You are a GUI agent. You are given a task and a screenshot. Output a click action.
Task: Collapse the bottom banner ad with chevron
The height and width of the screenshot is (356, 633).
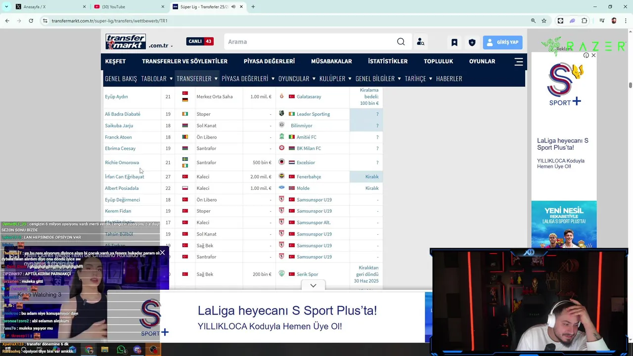coord(313,285)
